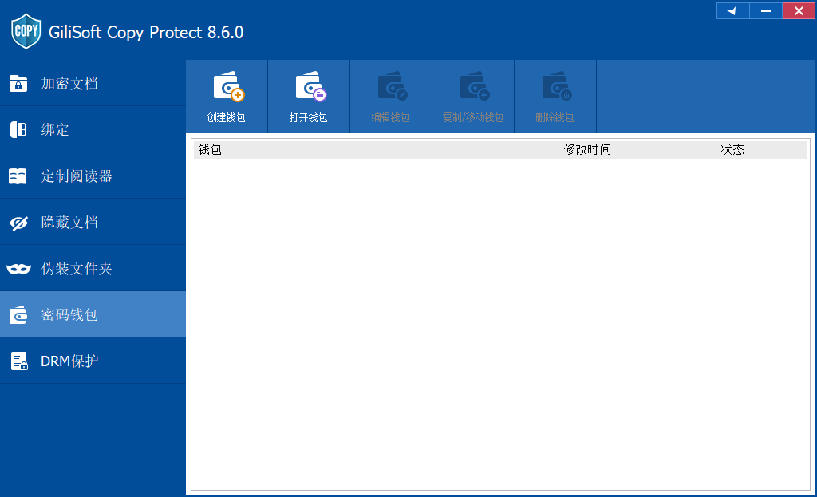Click the 创建钱包 label
The width and height of the screenshot is (817, 497).
[x=226, y=118]
